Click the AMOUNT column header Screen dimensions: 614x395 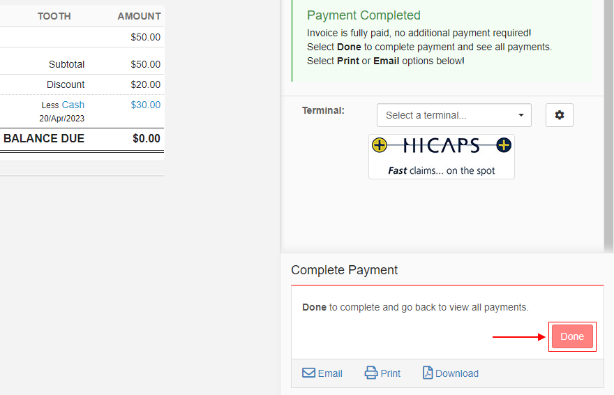pos(140,16)
